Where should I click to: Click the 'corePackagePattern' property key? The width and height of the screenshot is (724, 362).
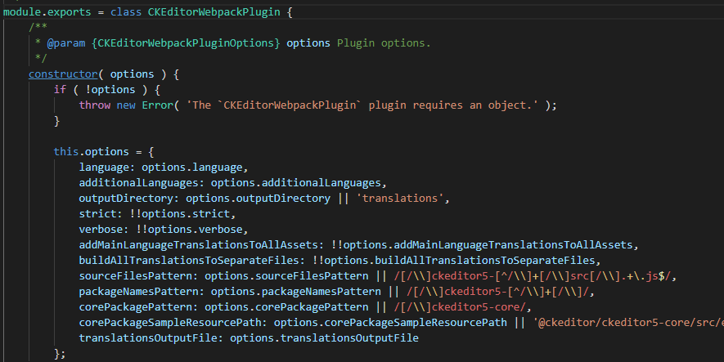click(135, 307)
